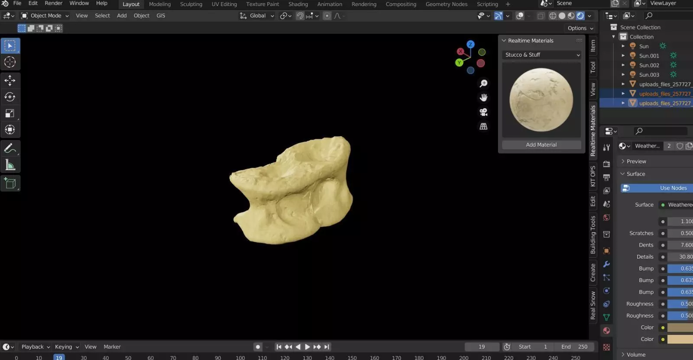Open the Stucco & Stuff category dropdown

[541, 55]
